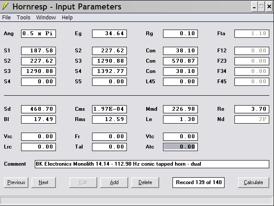The image size is (274, 206).
Task: Click the second-column S2 field 227.62
Action: coord(109,51)
